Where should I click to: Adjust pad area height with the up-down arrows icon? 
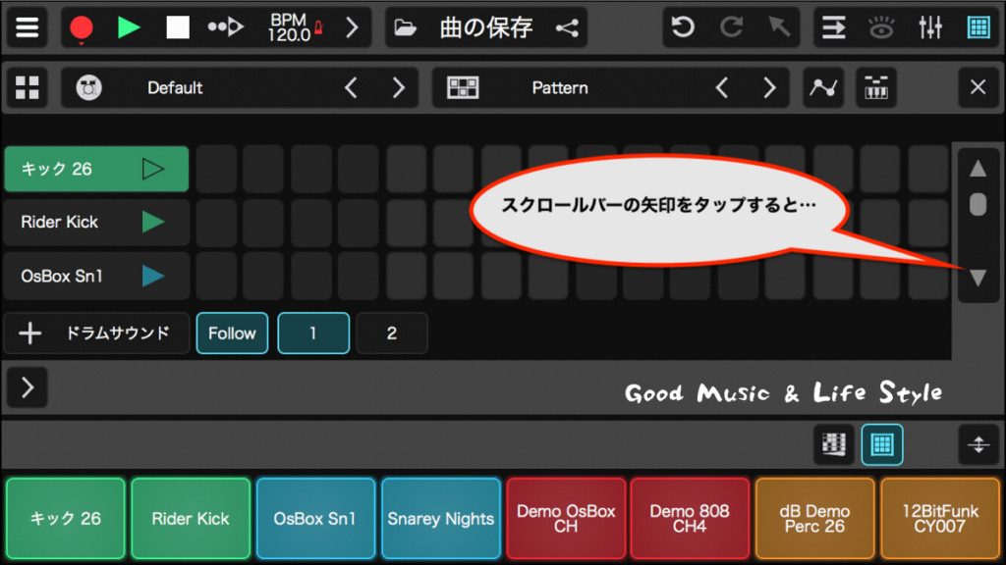pyautogui.click(x=978, y=444)
